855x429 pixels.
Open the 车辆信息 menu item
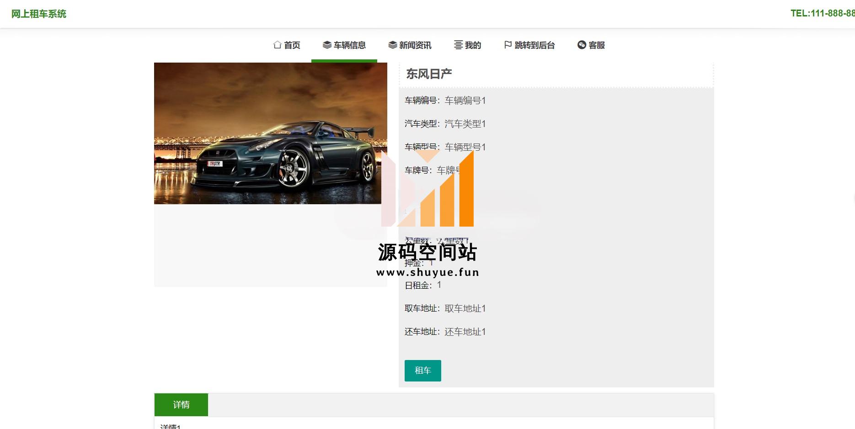click(344, 45)
